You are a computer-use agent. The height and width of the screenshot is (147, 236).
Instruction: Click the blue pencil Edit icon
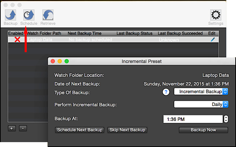213,40
